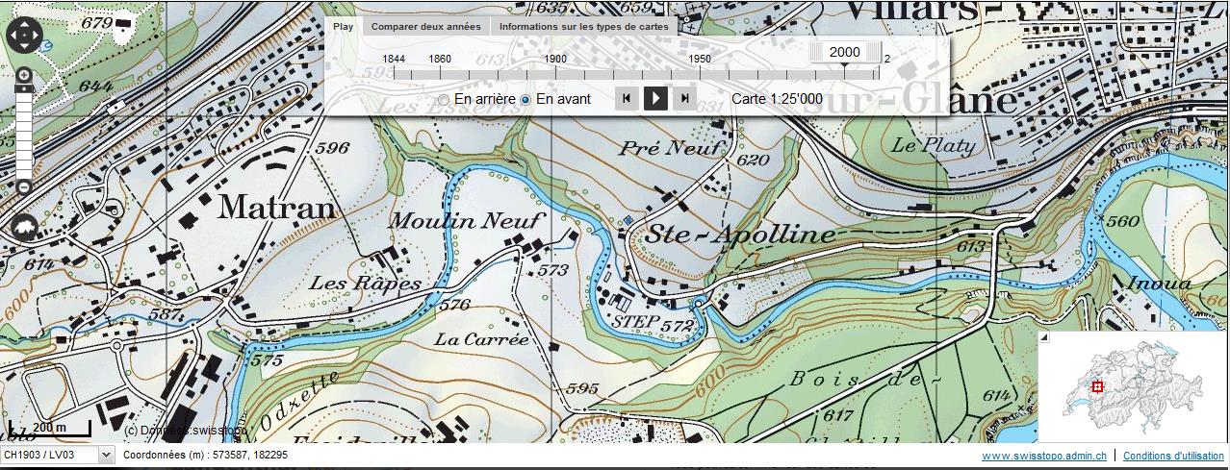
Task: Select the En avant radio button
Action: click(x=525, y=99)
